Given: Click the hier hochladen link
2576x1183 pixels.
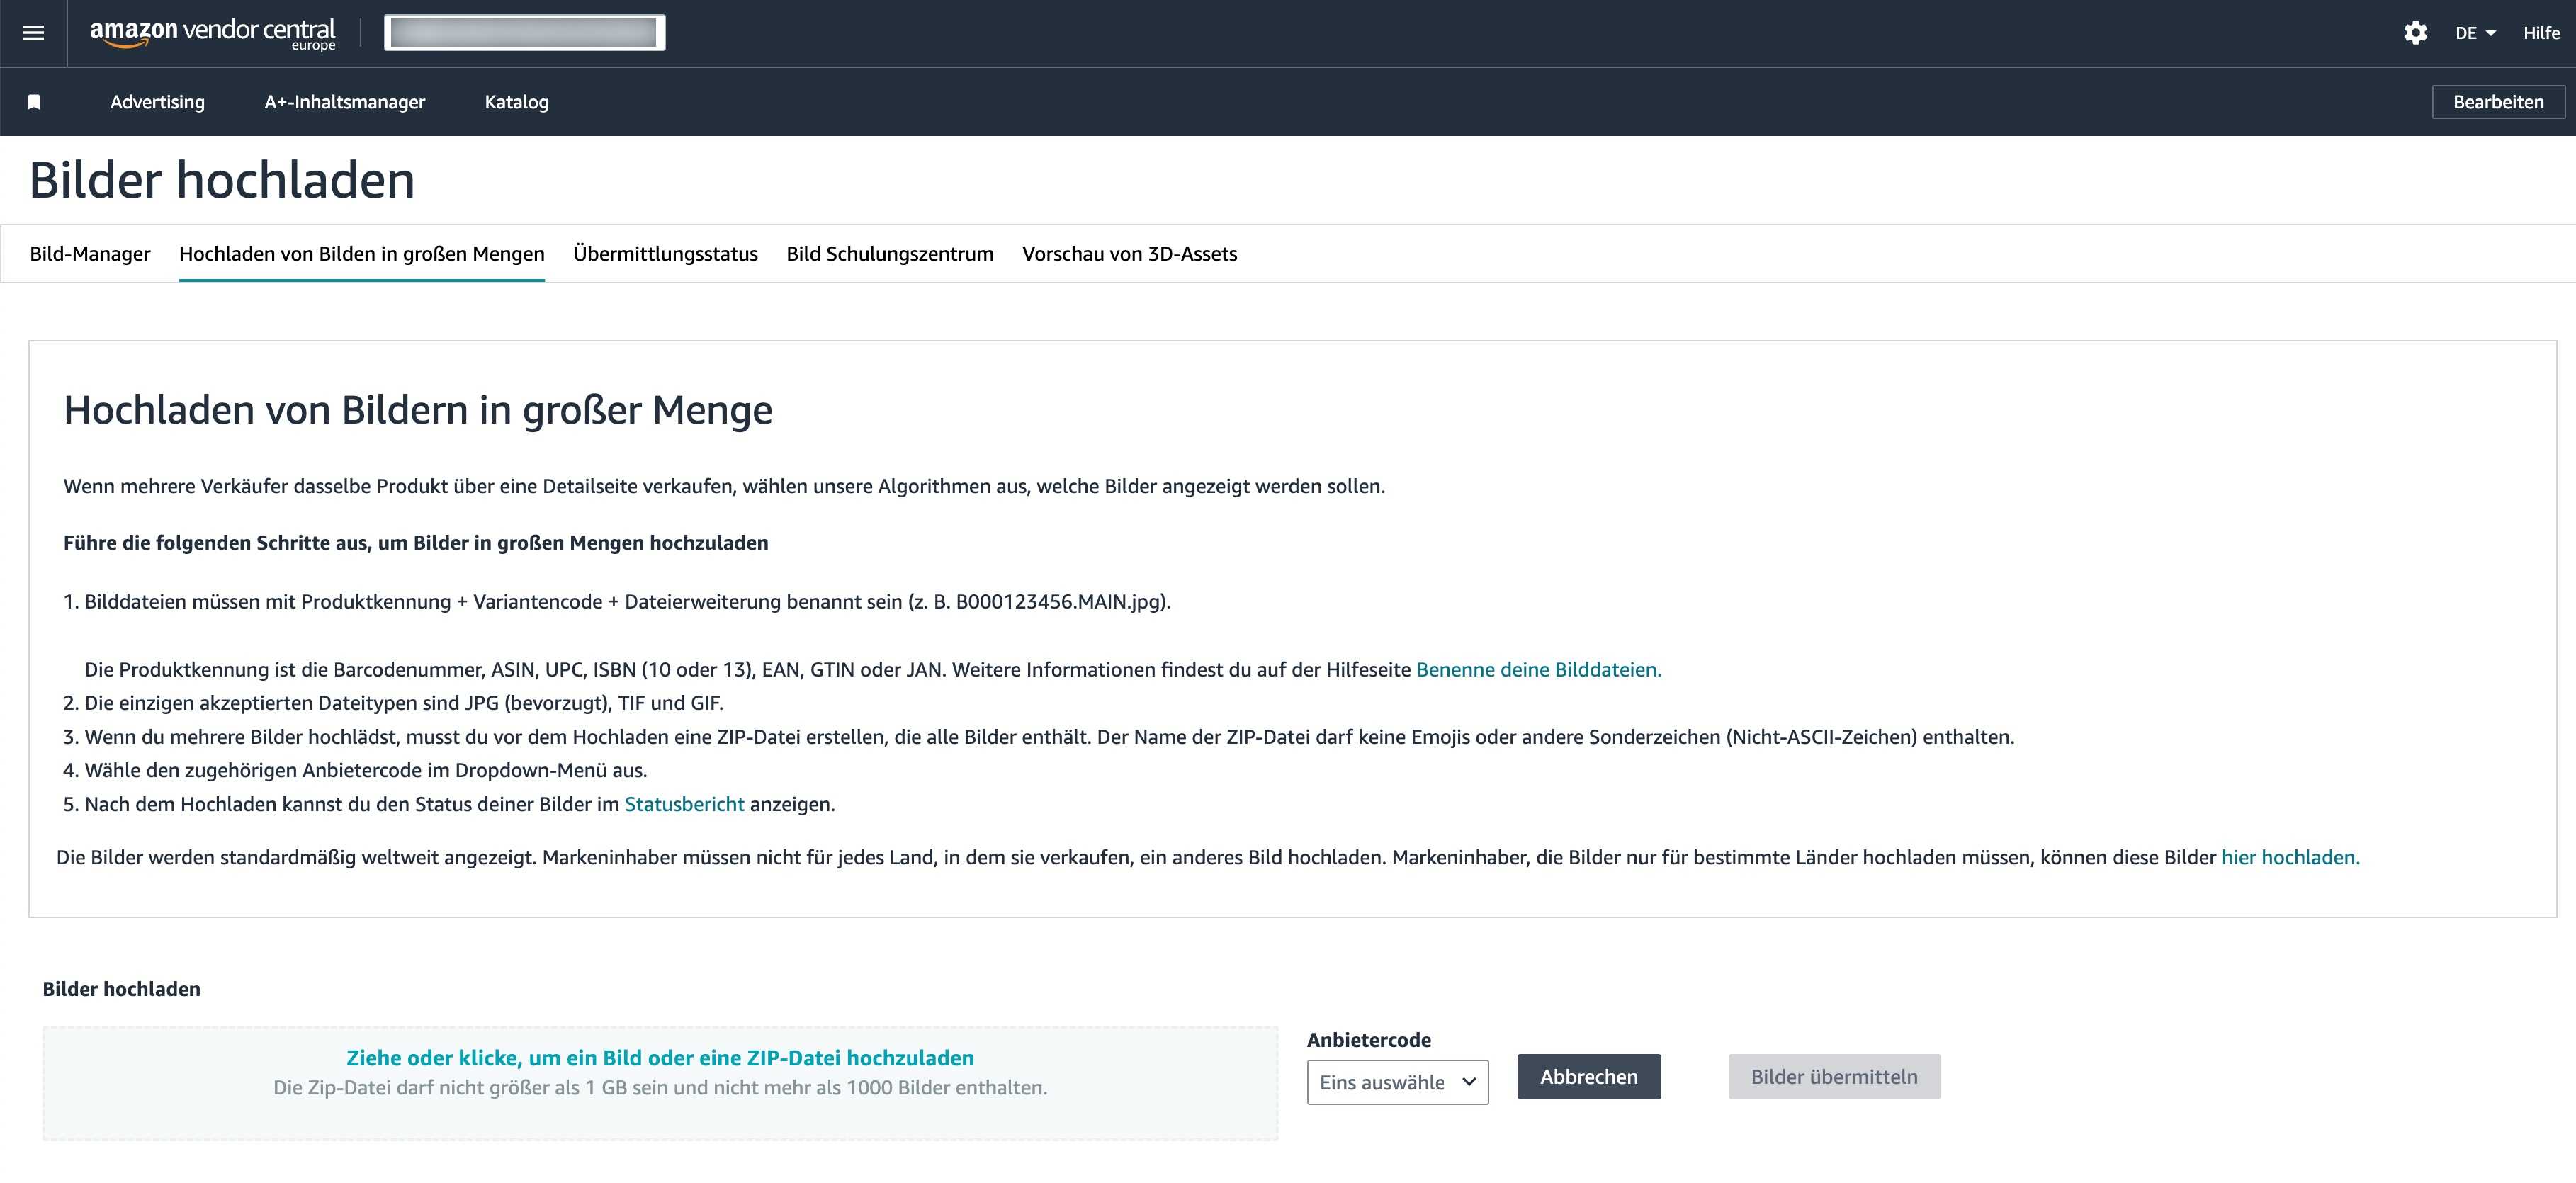Looking at the screenshot, I should [x=2290, y=857].
